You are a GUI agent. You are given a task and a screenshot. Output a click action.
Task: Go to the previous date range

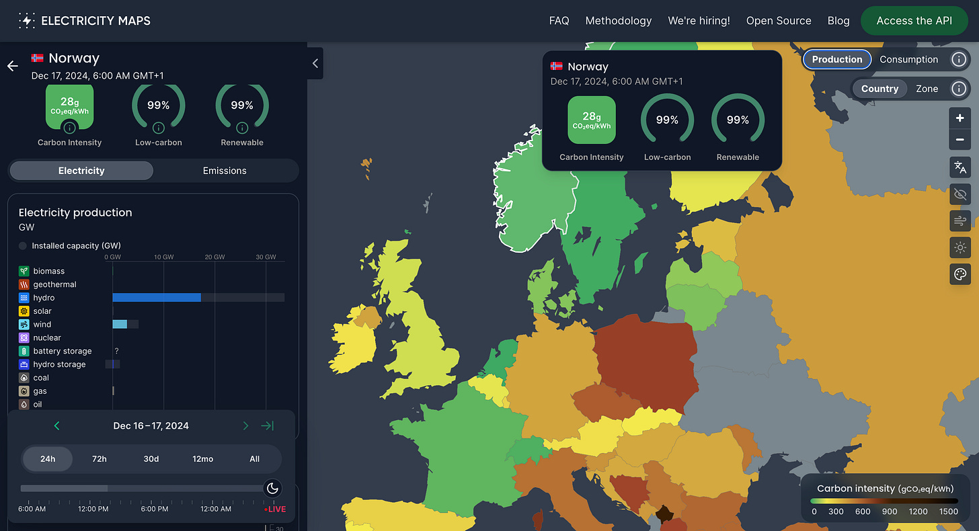click(x=56, y=425)
